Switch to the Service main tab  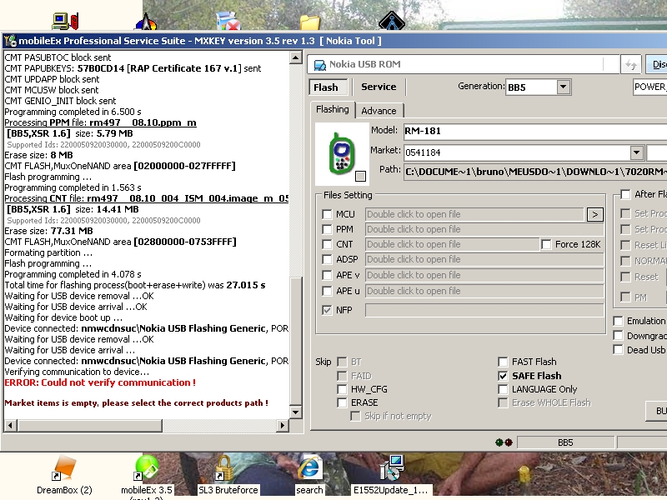click(x=379, y=87)
